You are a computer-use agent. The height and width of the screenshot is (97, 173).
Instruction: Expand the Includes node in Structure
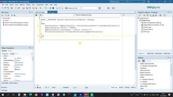coord(2,18)
